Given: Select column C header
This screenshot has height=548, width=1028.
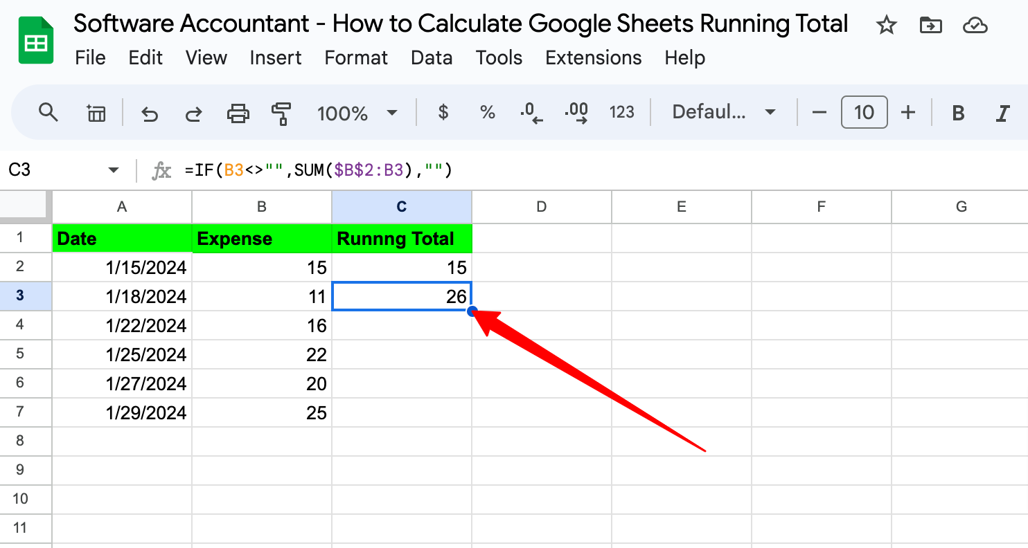Looking at the screenshot, I should (402, 206).
